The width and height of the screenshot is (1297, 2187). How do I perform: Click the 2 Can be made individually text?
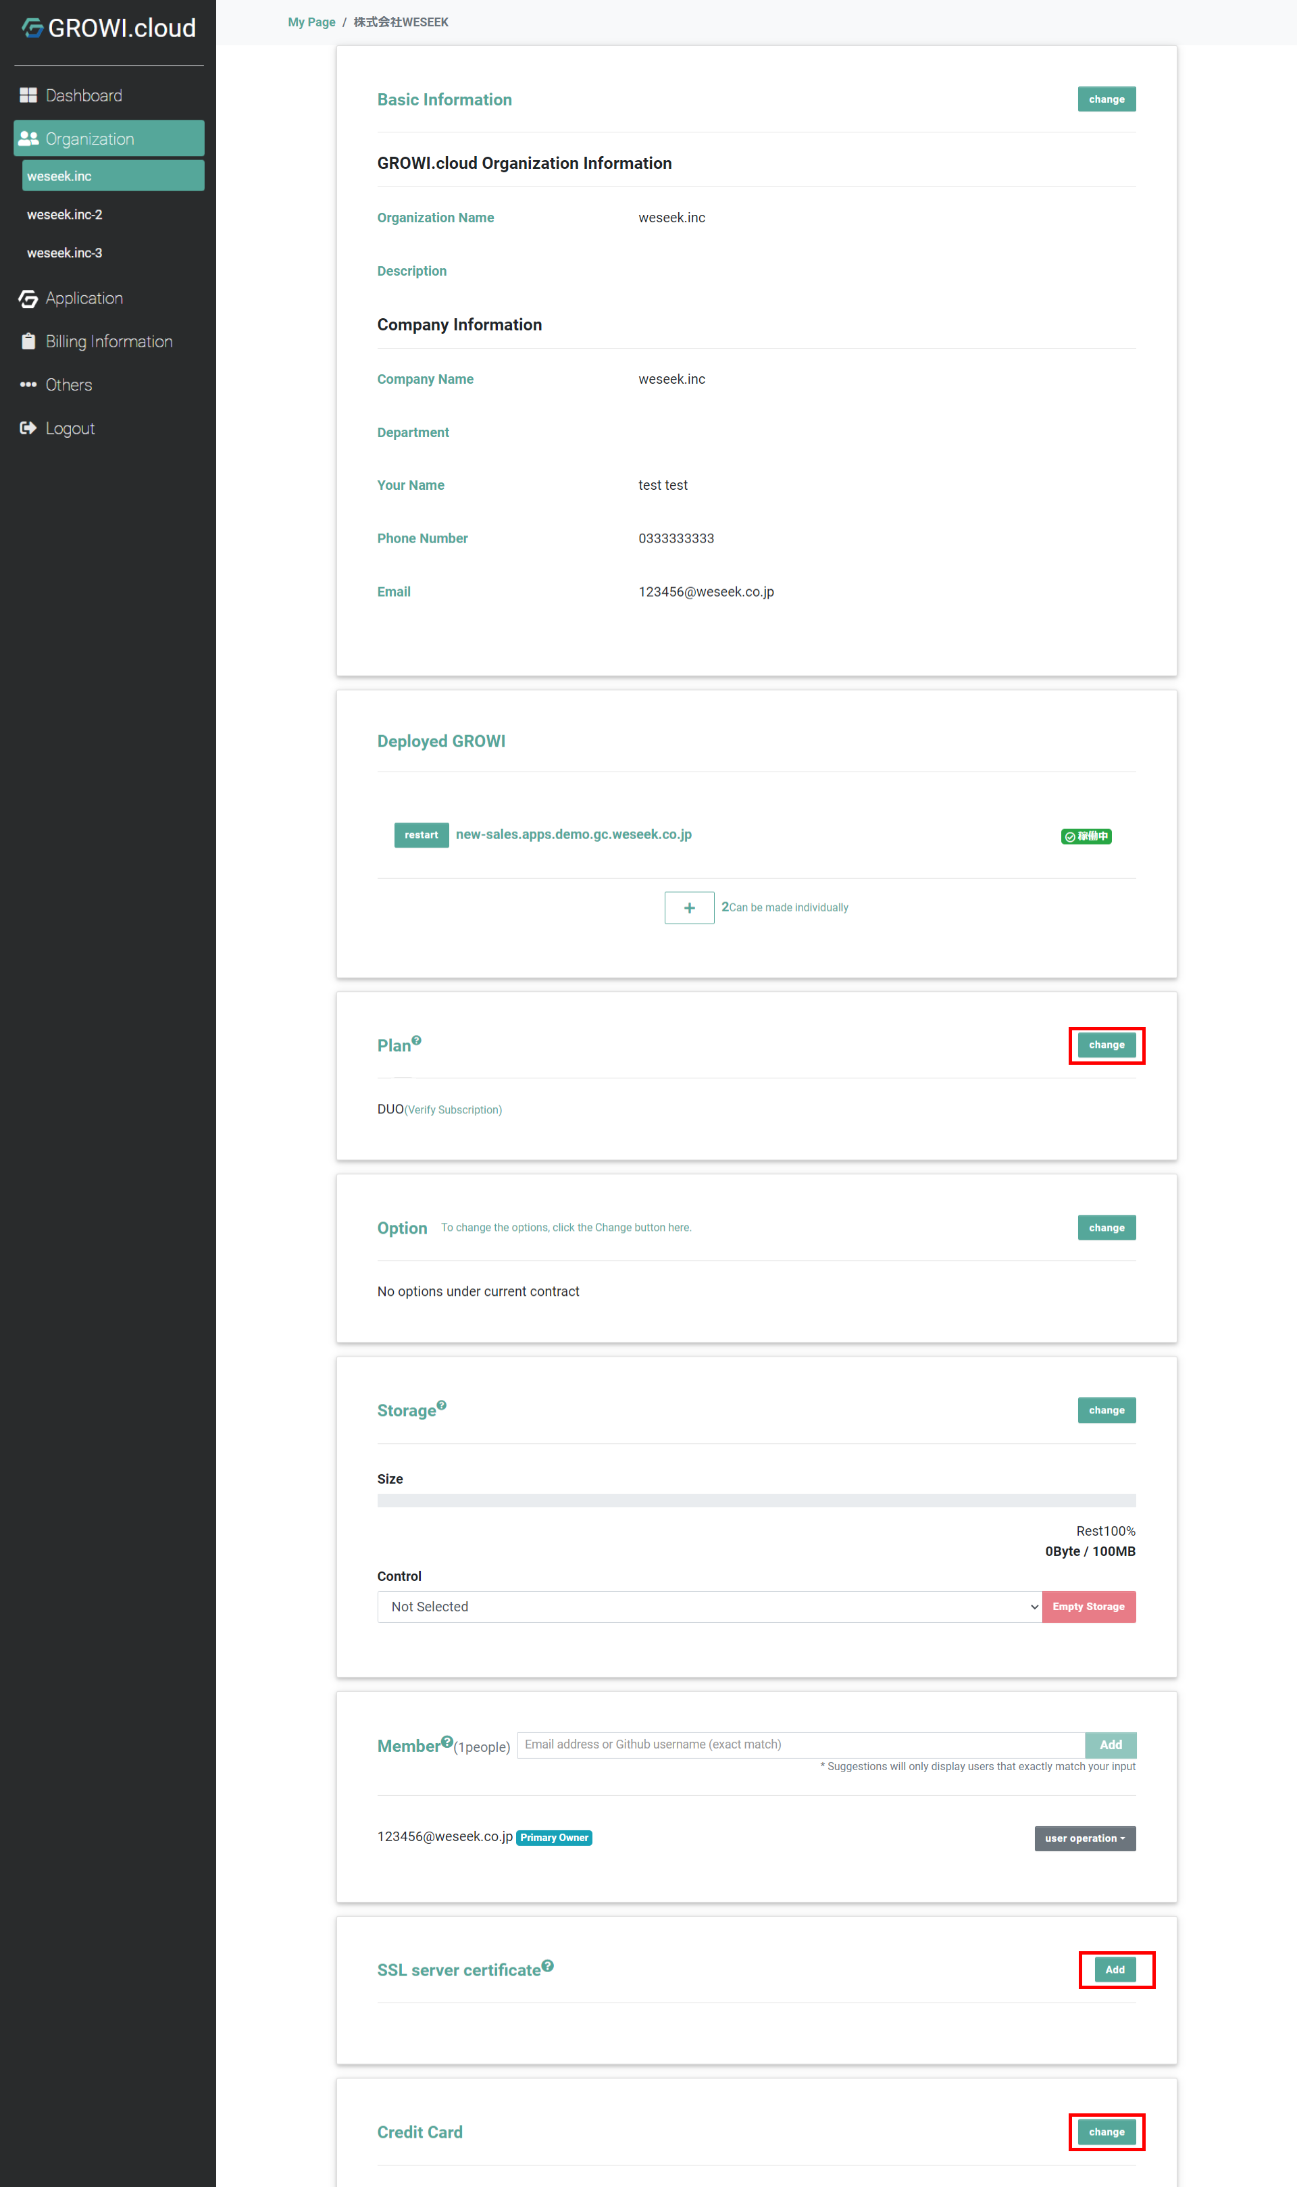click(785, 907)
